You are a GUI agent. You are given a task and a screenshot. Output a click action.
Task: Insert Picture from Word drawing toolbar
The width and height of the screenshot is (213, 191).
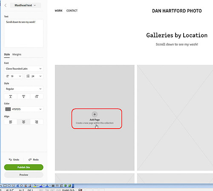pos(30,185)
